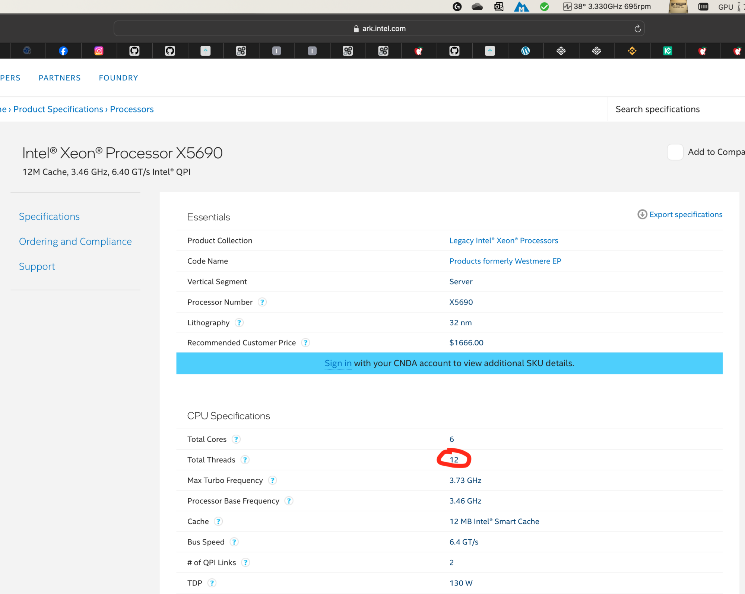Viewport: 745px width, 594px height.
Task: Open the memory chip menu bar icon
Action: tap(703, 6)
